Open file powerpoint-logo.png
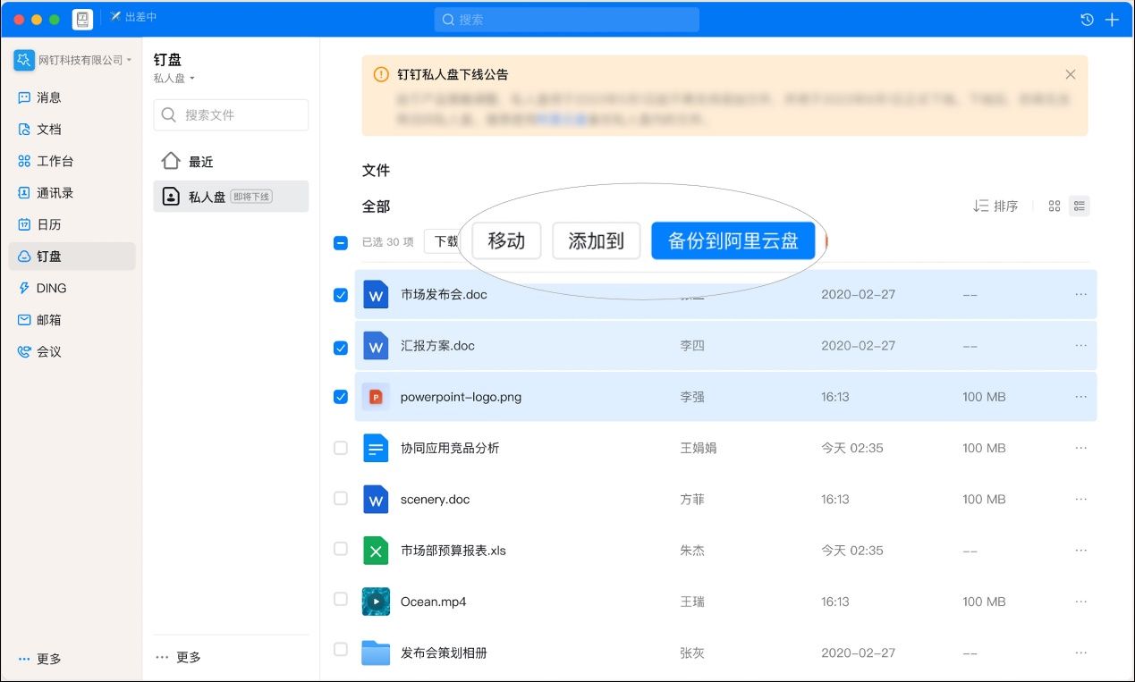This screenshot has width=1135, height=682. click(x=461, y=397)
